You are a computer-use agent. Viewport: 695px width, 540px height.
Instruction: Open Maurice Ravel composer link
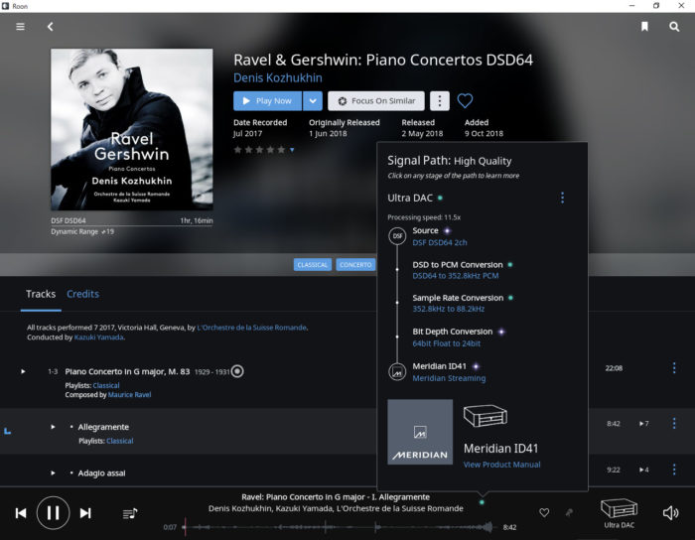[129, 395]
